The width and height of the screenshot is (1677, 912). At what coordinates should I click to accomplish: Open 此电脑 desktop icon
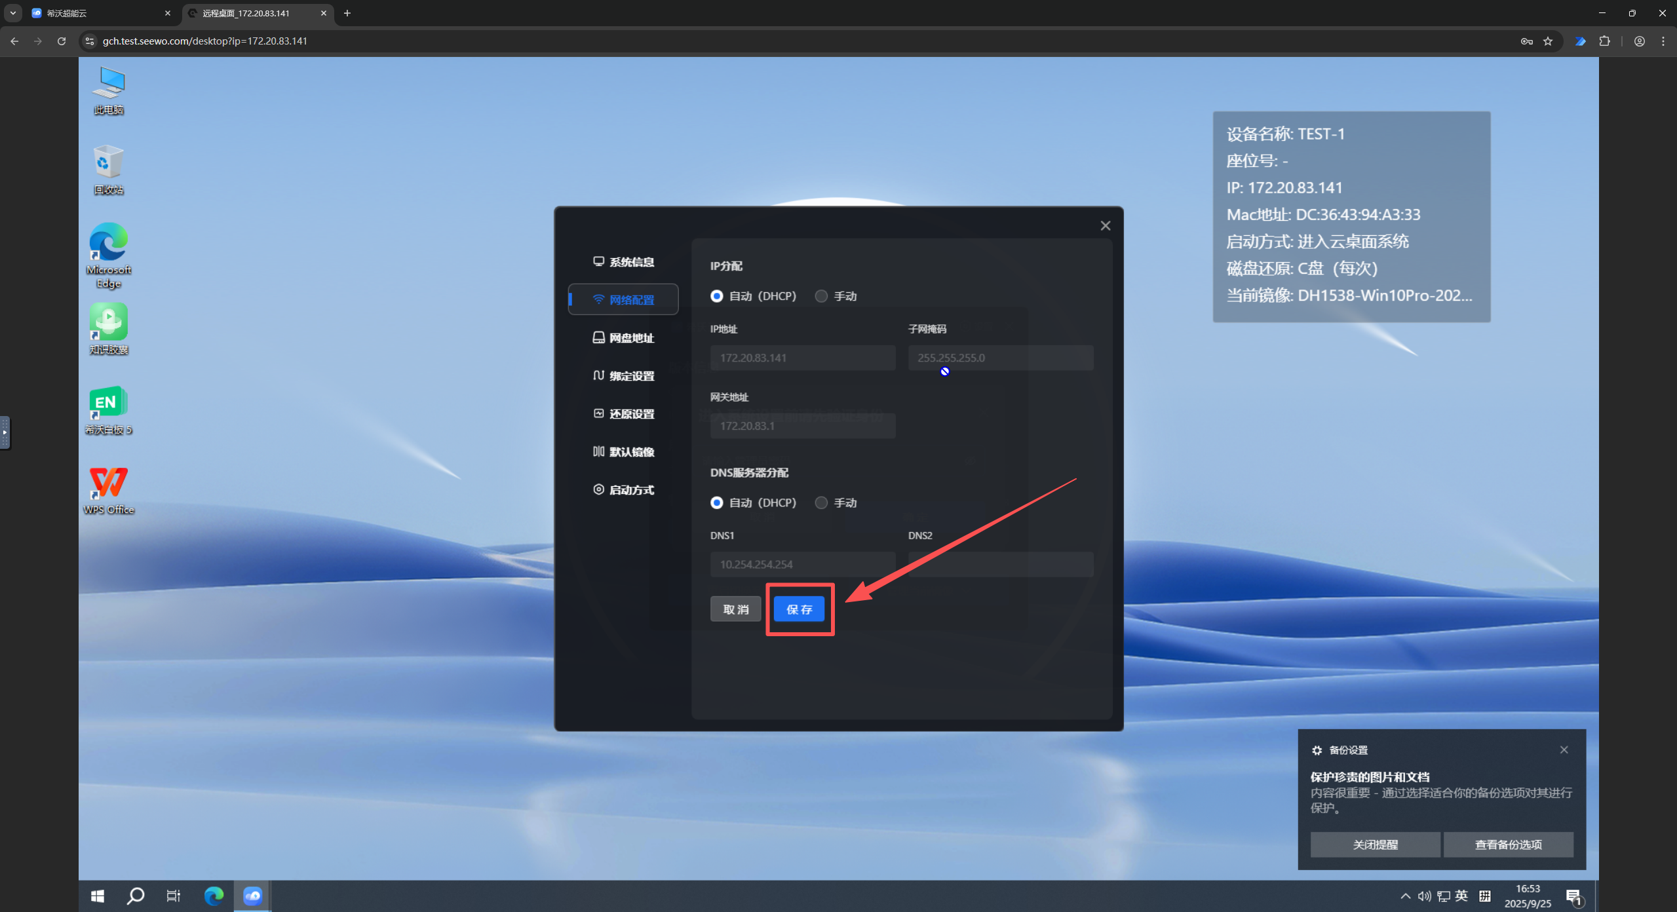click(x=109, y=84)
